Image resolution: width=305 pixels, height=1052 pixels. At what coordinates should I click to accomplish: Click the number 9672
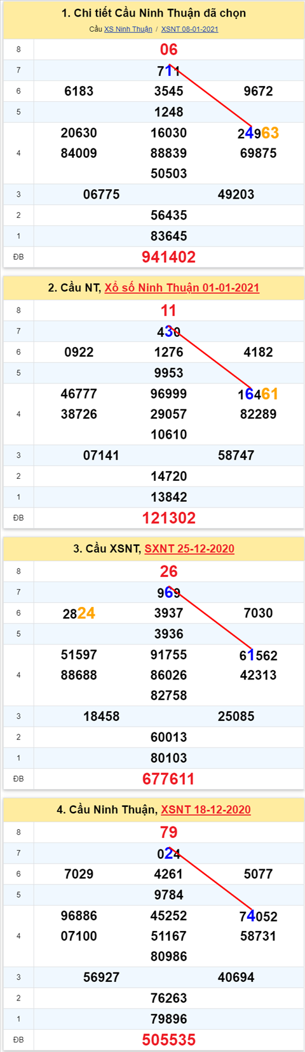pos(259,91)
